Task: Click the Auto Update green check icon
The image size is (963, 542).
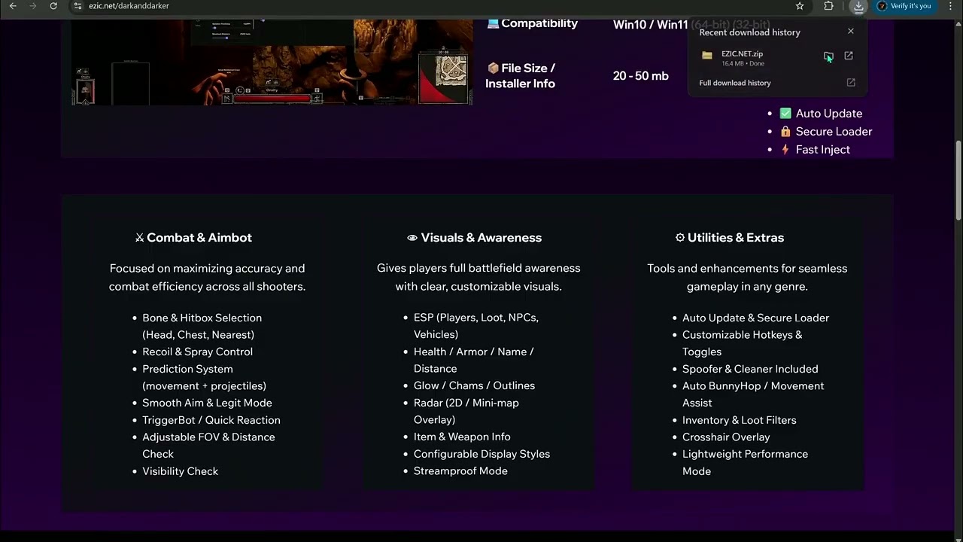Action: point(785,113)
